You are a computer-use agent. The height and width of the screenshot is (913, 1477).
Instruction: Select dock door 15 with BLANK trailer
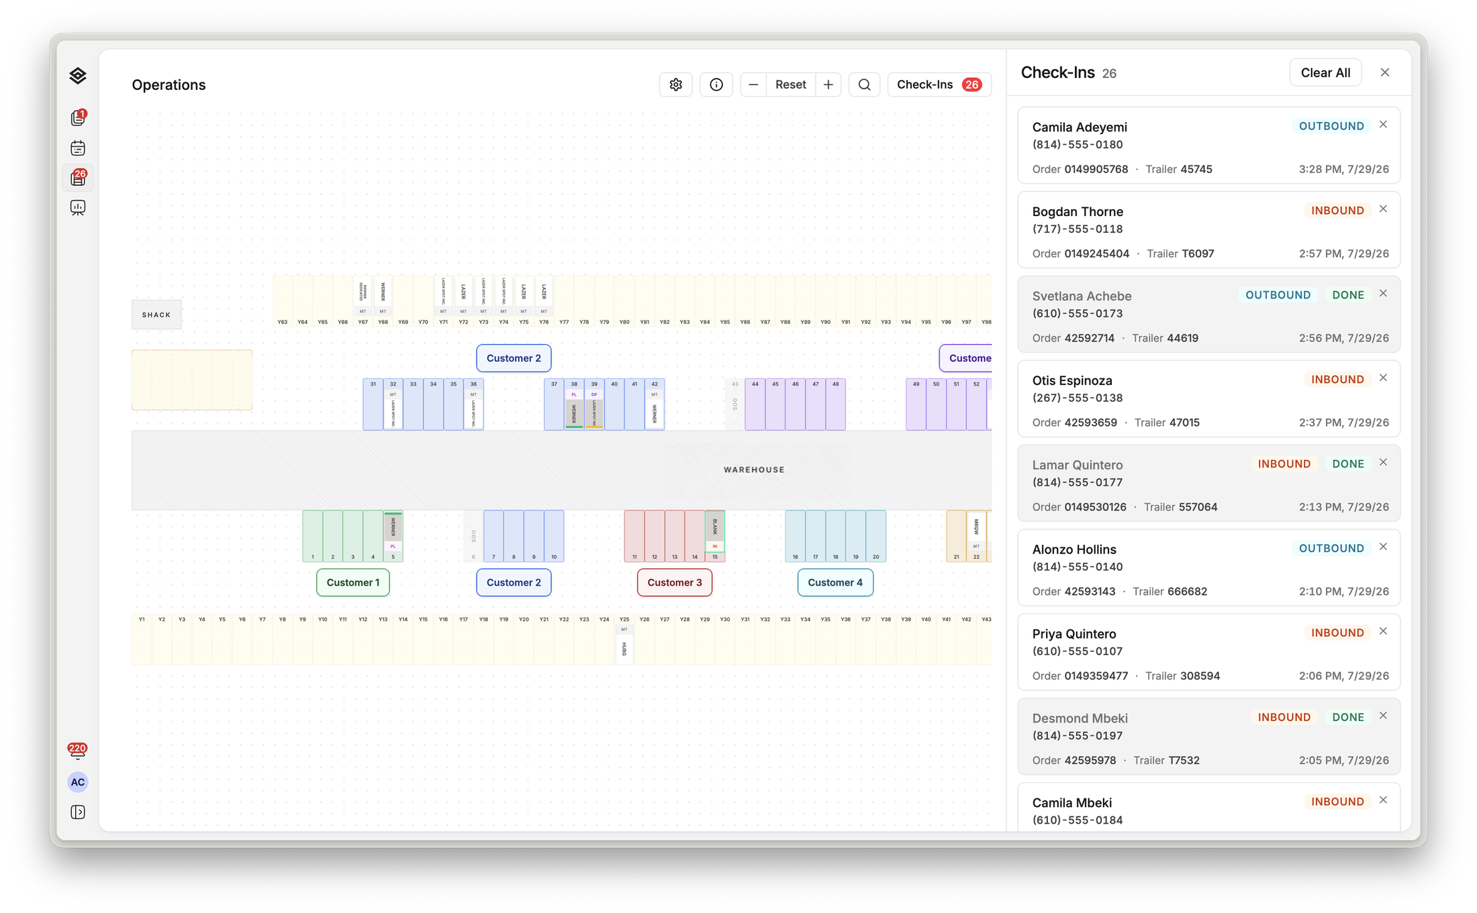pyautogui.click(x=715, y=536)
